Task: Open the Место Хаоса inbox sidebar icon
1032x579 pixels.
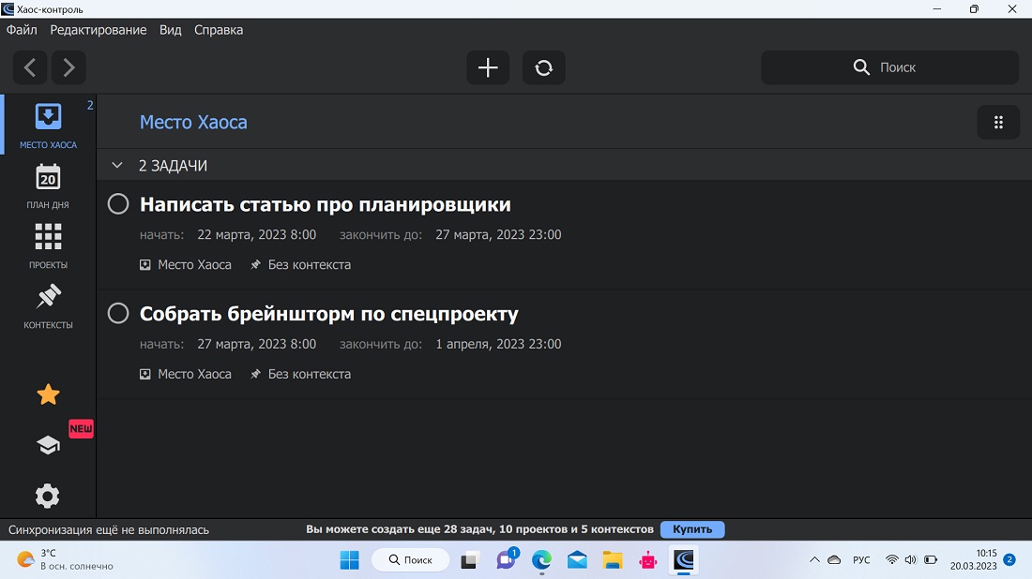Action: 48,117
